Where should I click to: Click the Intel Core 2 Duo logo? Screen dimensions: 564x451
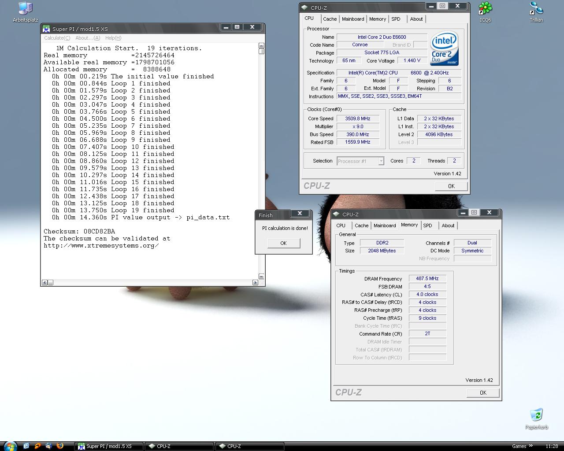[444, 48]
